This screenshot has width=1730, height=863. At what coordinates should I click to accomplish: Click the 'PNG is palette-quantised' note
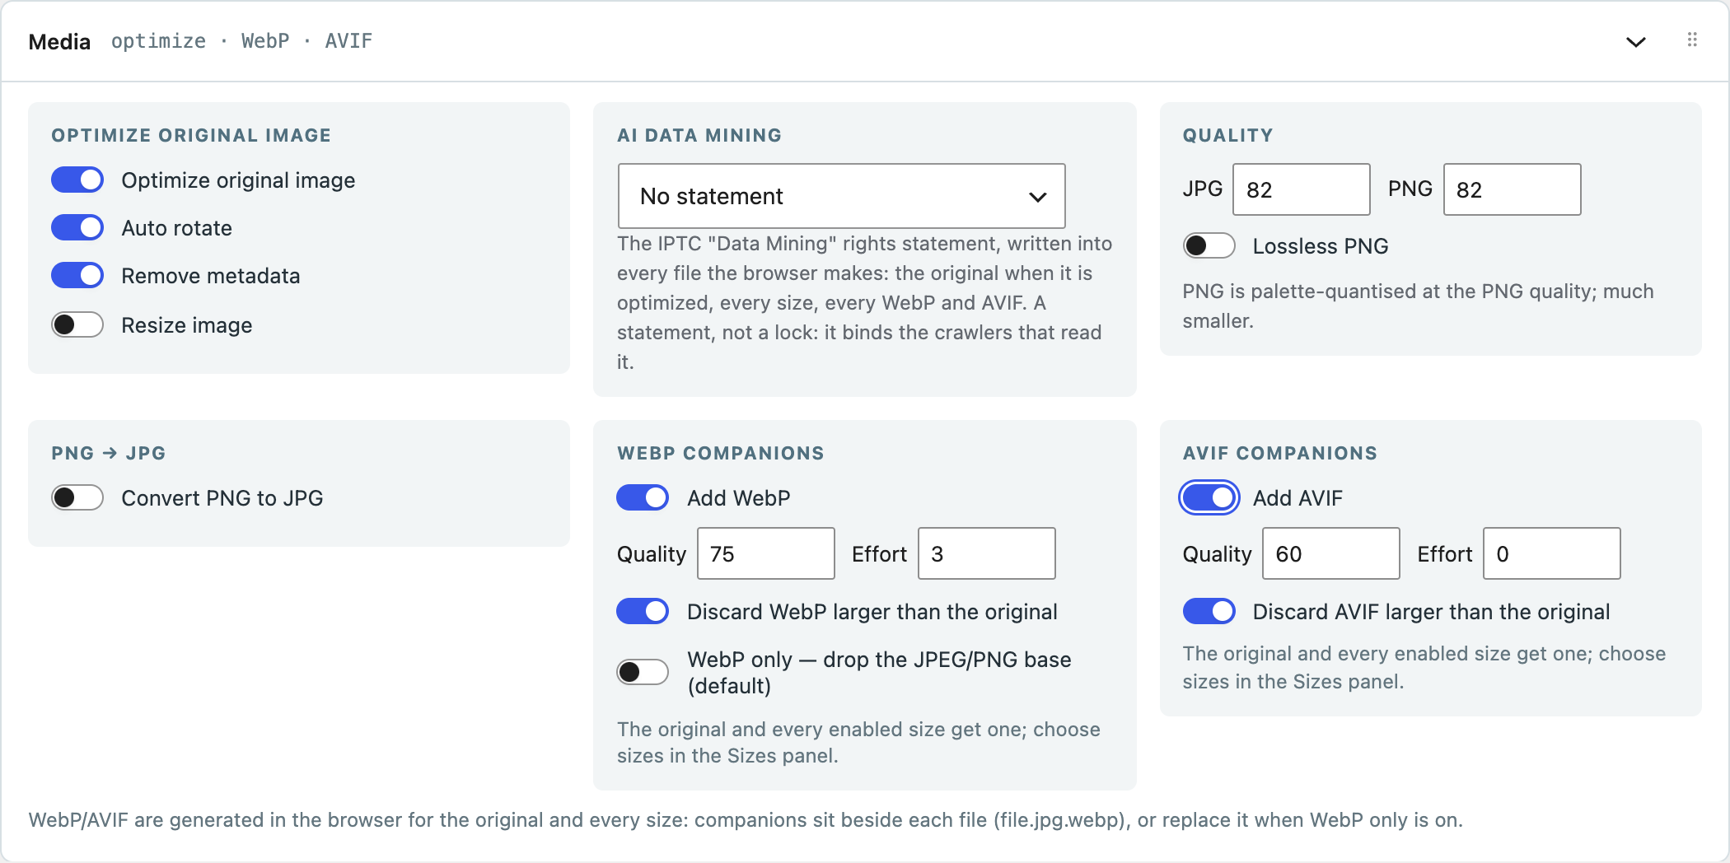[1419, 306]
